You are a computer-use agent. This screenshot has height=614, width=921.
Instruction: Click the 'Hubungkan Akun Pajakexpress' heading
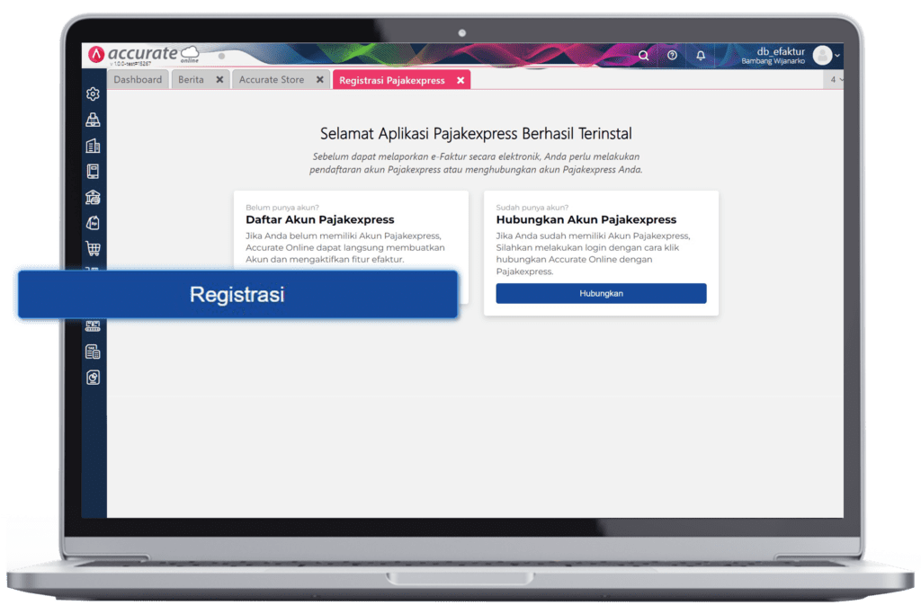[x=586, y=219]
